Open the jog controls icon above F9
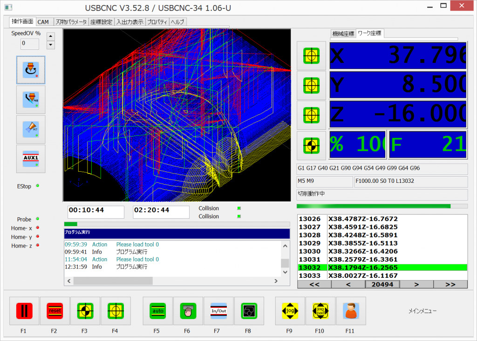This screenshot has width=477, height=341. [x=290, y=311]
